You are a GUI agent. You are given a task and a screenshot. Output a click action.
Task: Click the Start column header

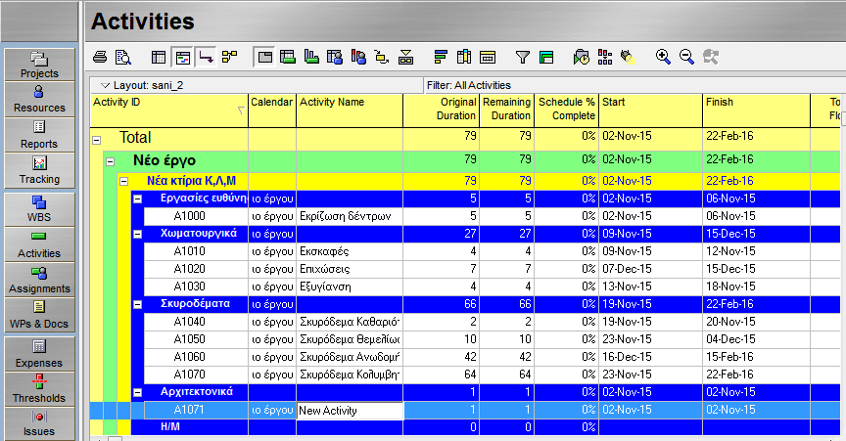tap(651, 110)
